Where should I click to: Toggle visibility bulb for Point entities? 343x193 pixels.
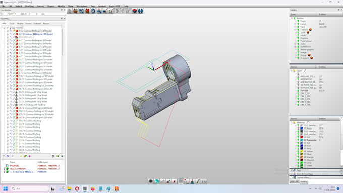298,21
